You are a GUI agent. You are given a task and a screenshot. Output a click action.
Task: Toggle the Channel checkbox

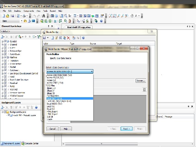click(x=5, y=44)
